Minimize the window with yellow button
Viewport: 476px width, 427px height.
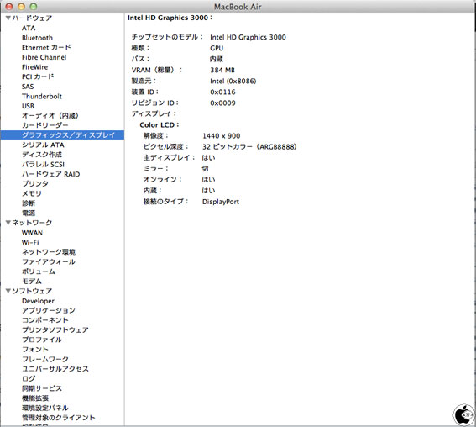tap(21, 7)
